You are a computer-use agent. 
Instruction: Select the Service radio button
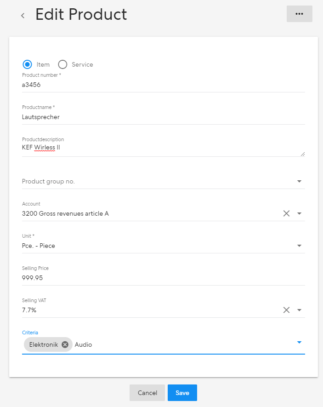(62, 64)
